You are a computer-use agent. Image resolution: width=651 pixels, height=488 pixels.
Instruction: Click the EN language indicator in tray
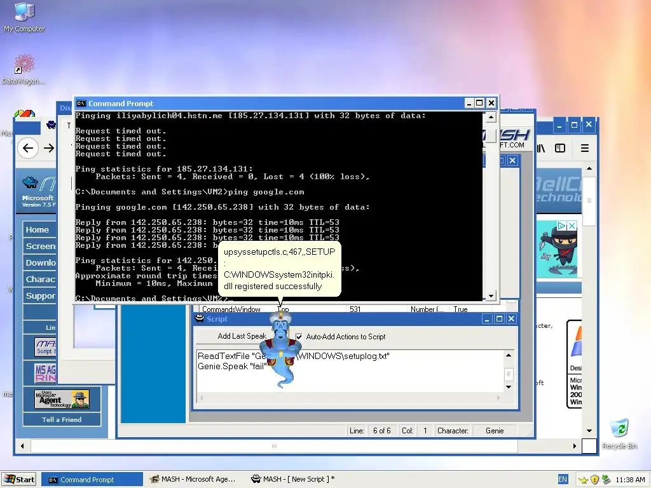tap(563, 479)
